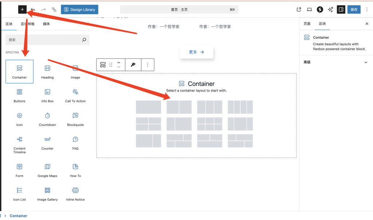Switch to the 媒体 tab
373x220 pixels.
(46, 24)
